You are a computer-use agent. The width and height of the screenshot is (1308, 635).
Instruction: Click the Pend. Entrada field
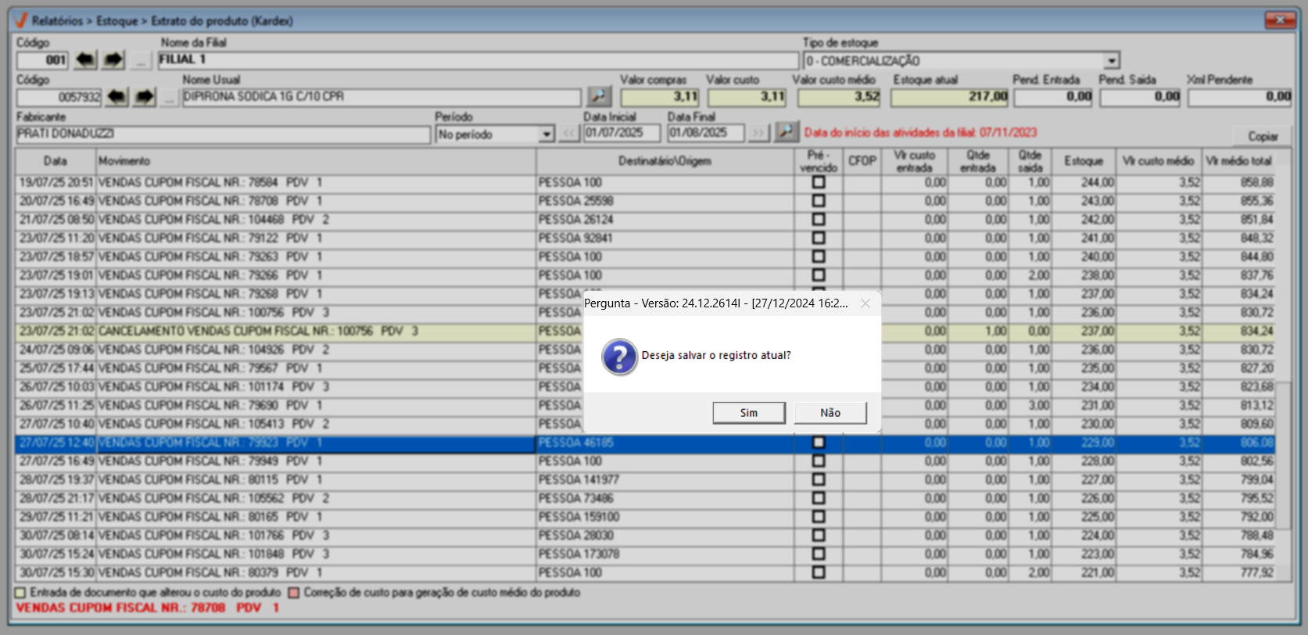click(1054, 97)
